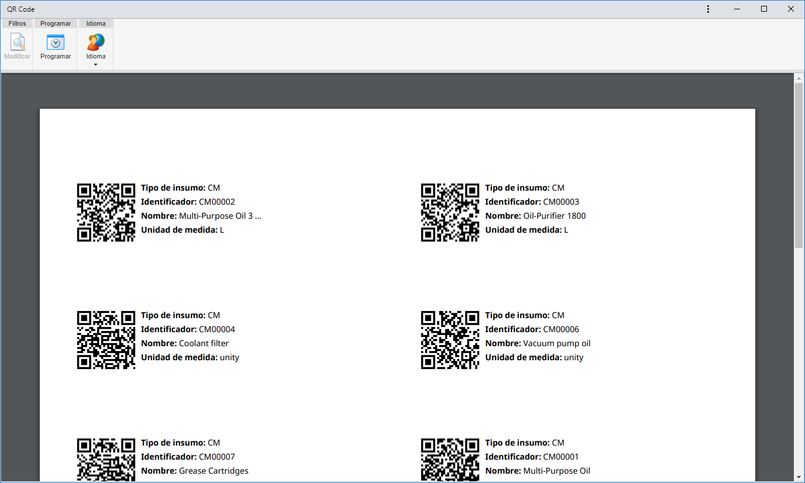Click the name 'Coolant filter'
The image size is (805, 483).
[204, 343]
